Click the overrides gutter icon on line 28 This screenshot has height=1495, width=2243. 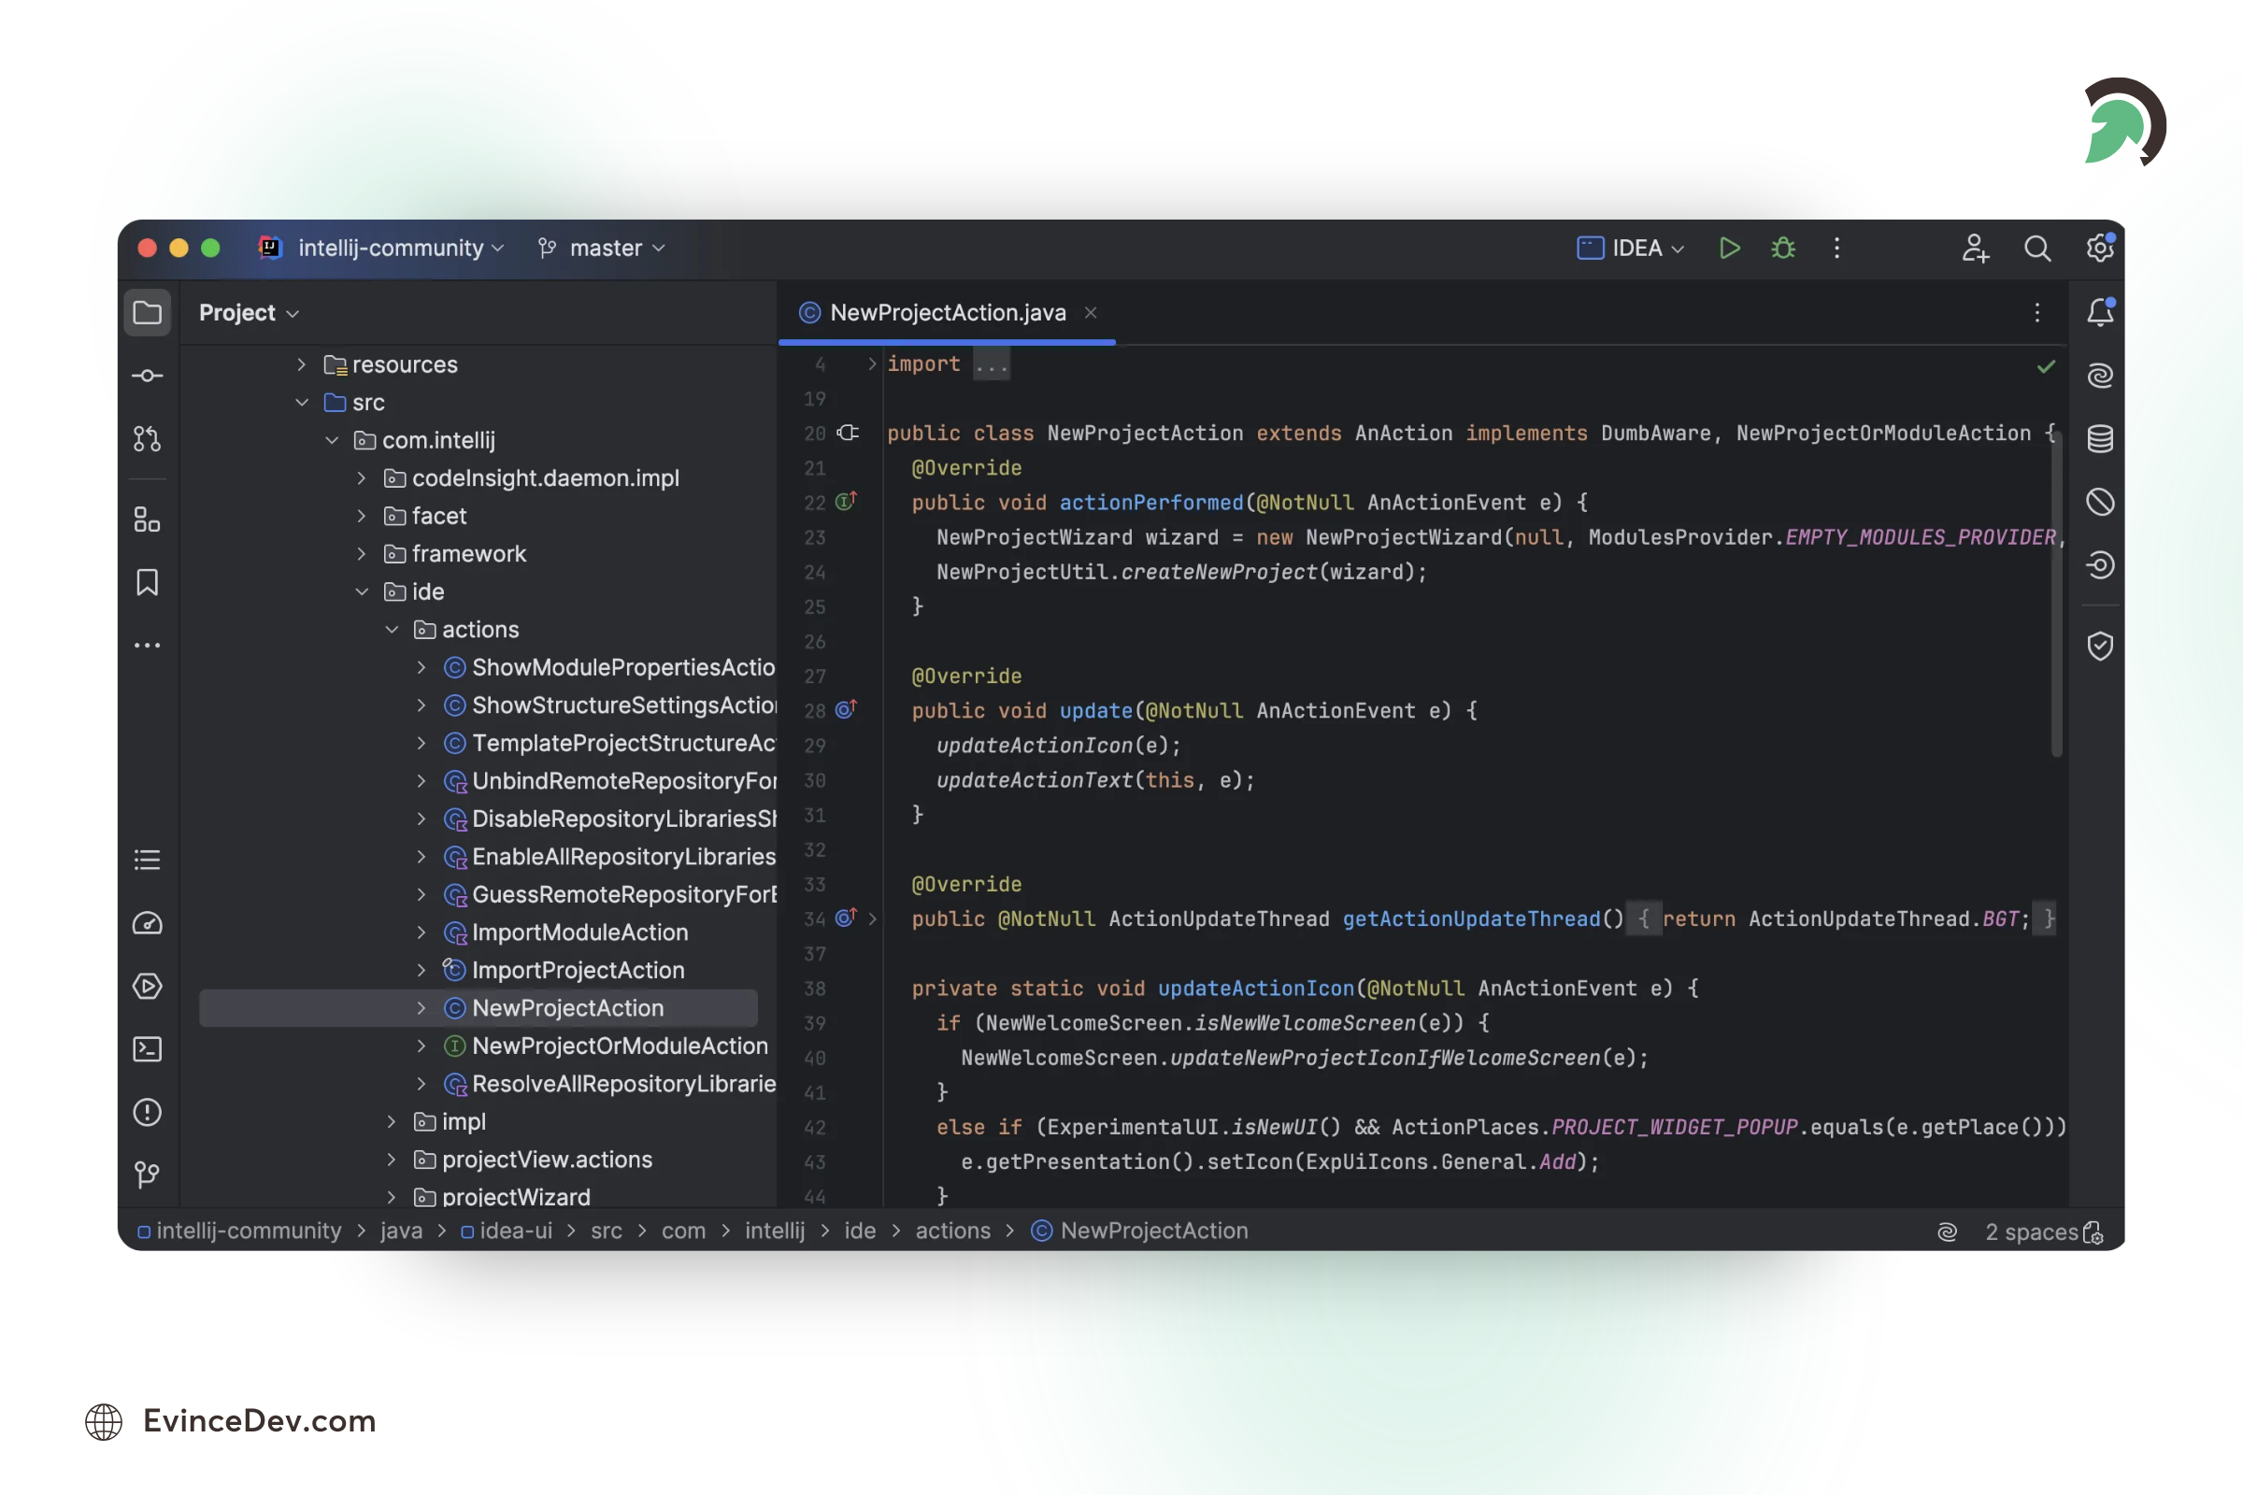point(846,709)
